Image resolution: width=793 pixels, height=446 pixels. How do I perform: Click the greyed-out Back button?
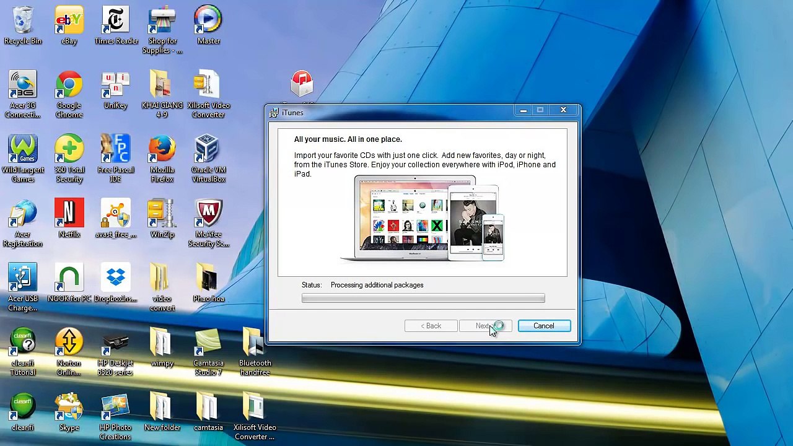431,326
